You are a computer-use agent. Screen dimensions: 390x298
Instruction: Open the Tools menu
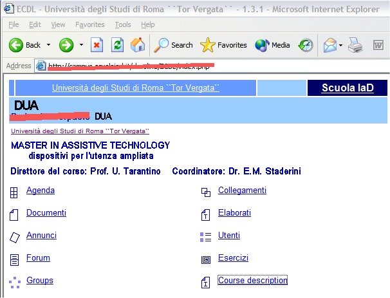point(123,24)
